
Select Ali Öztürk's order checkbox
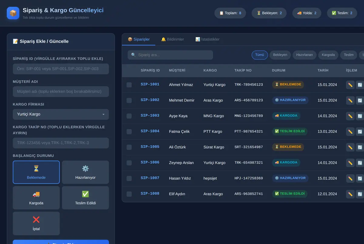click(x=129, y=147)
